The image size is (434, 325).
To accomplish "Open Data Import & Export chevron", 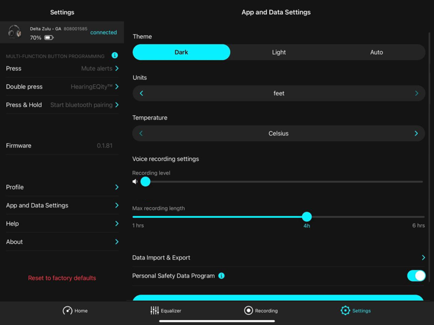I will [x=423, y=258].
